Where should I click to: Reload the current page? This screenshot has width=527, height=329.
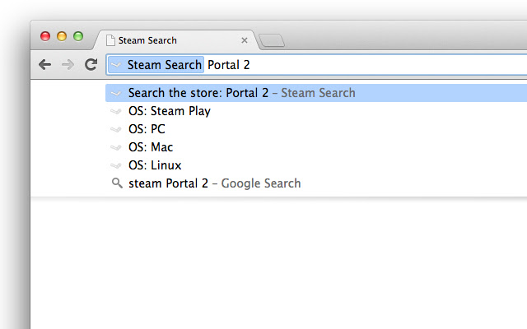point(91,64)
